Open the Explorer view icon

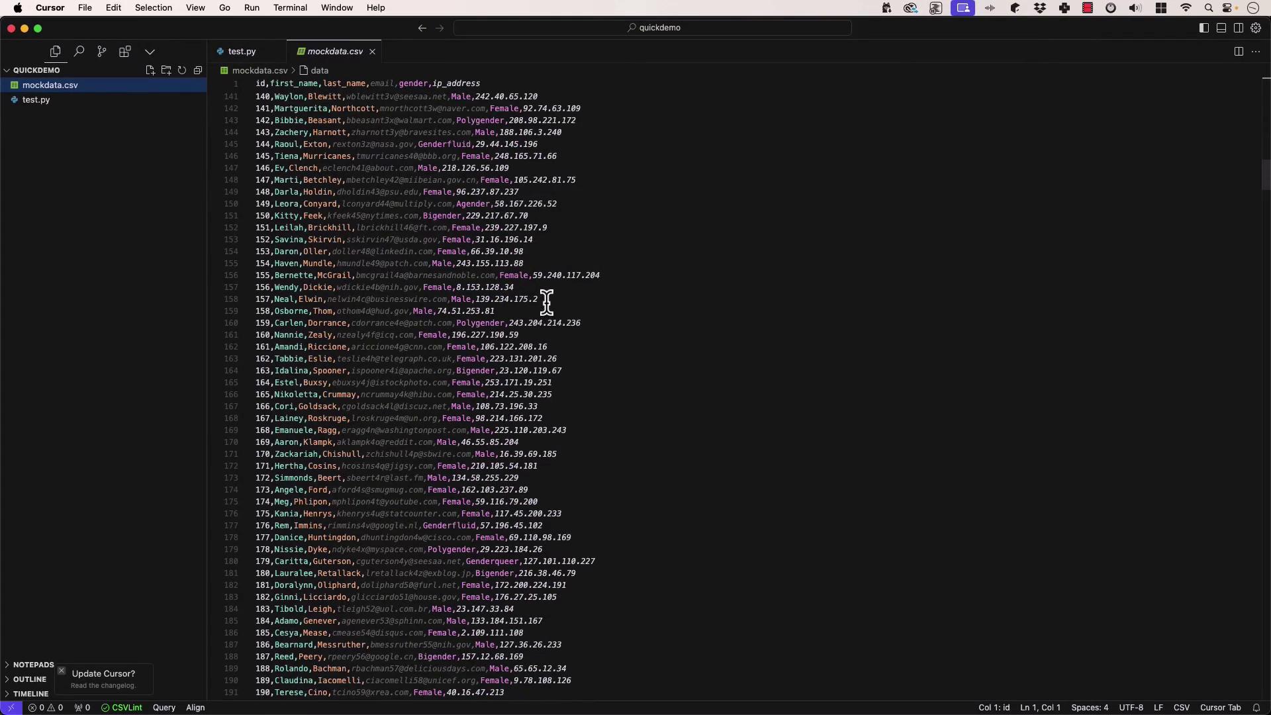pyautogui.click(x=56, y=52)
